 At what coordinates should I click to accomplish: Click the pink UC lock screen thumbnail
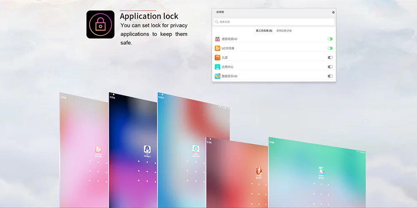(x=84, y=151)
